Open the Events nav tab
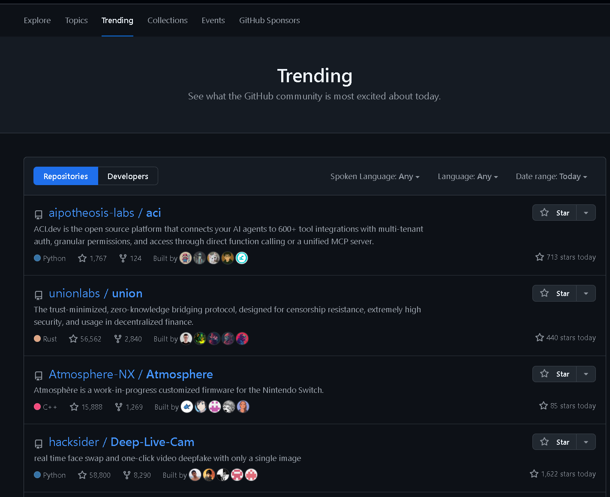Viewport: 610px width, 497px height. click(213, 20)
